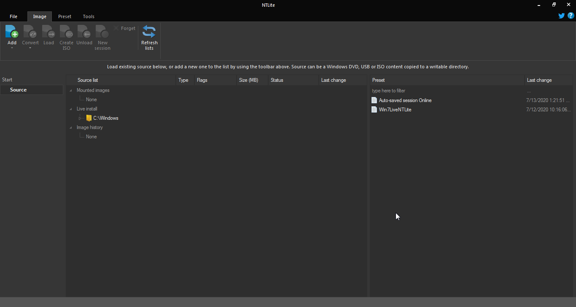Open the File menu

tap(13, 16)
